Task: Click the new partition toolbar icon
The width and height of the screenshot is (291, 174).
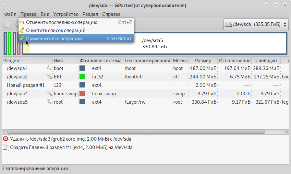Action: (x=7, y=24)
